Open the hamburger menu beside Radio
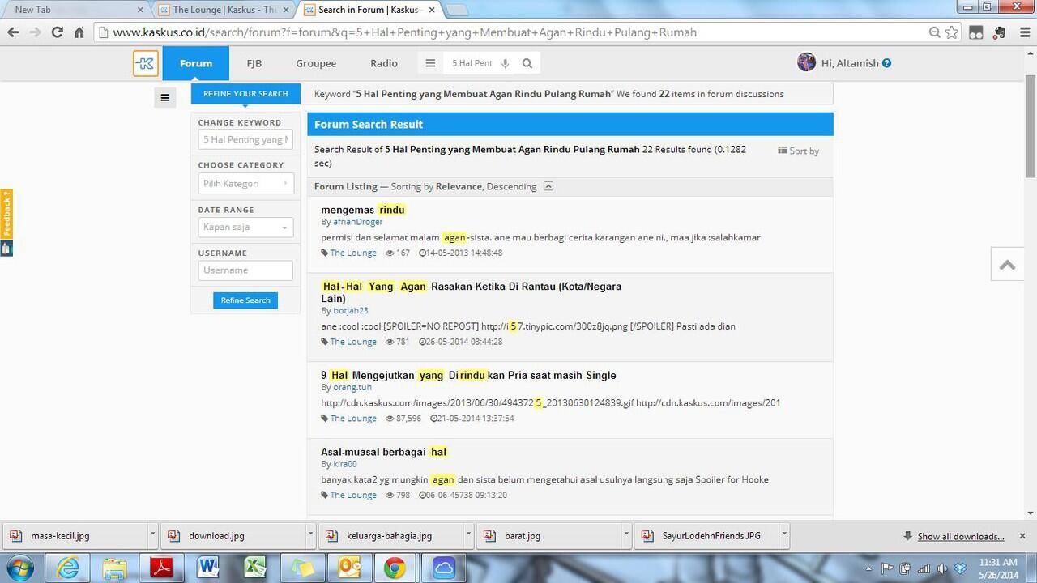 (x=430, y=63)
